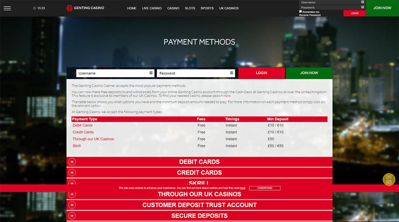The width and height of the screenshot is (399, 222).
Task: Expand the Debit Cards section
Action: tap(199, 162)
